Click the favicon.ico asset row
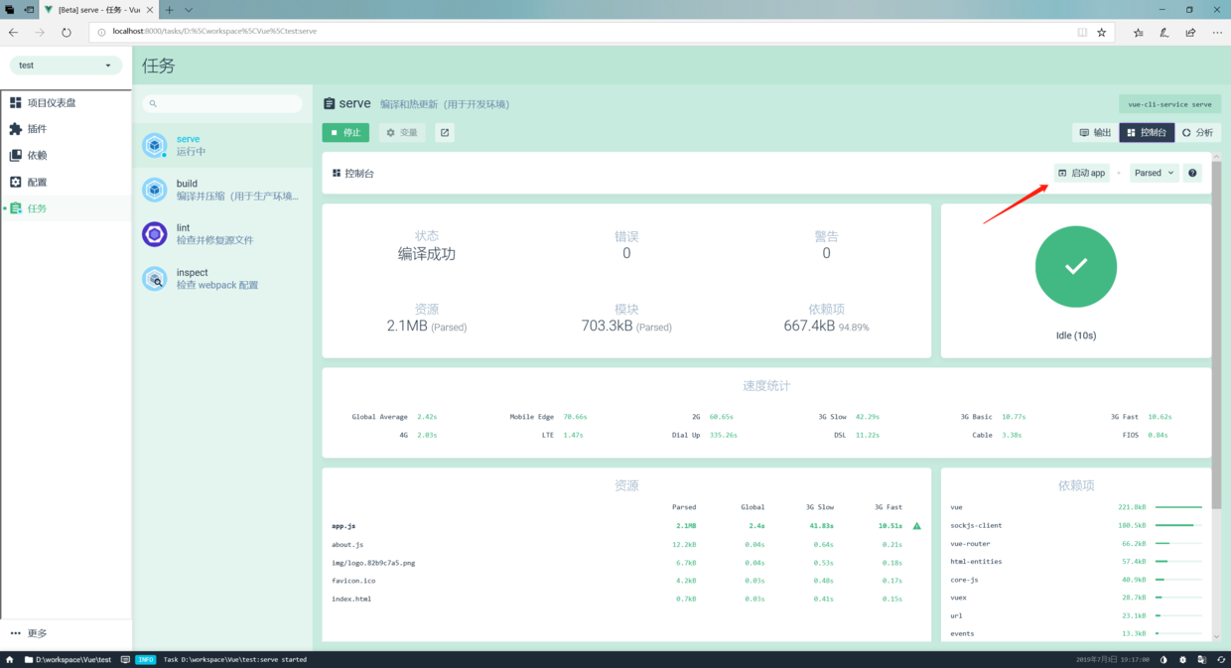Image resolution: width=1231 pixels, height=668 pixels. coord(626,581)
